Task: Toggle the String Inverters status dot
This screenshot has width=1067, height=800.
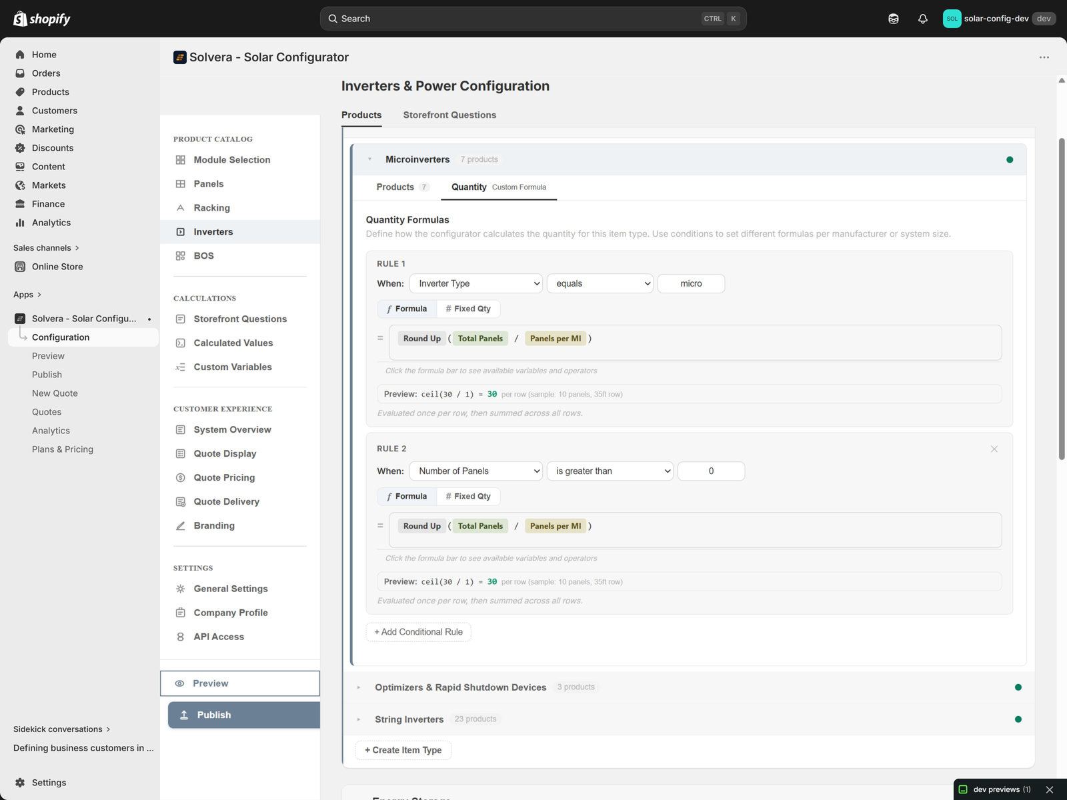Action: pos(1018,719)
